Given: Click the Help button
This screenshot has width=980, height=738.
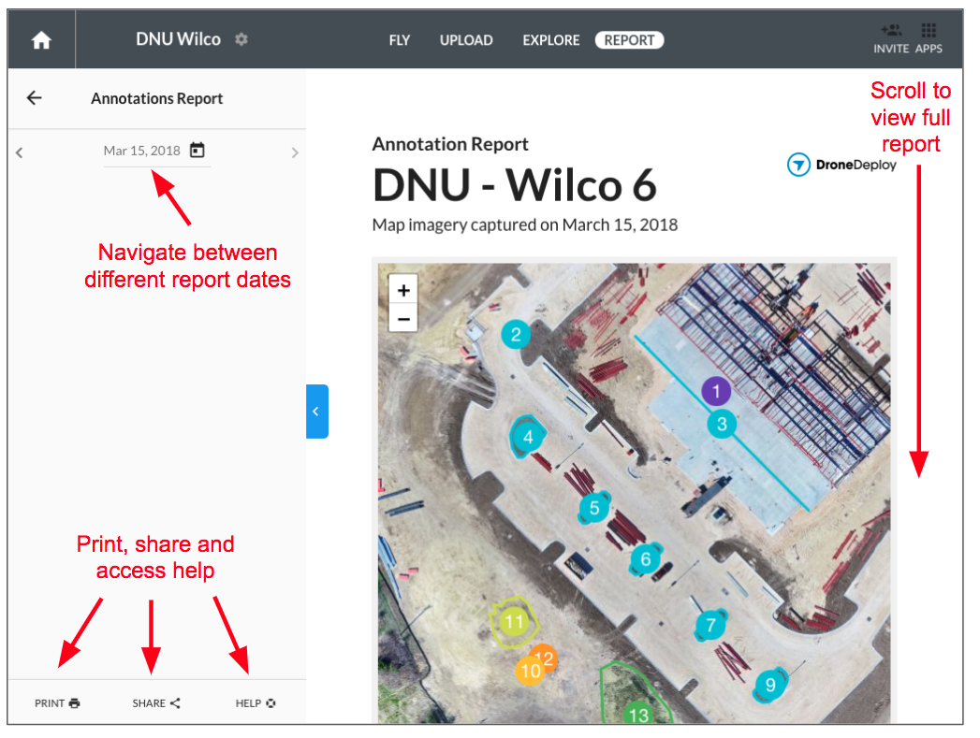Looking at the screenshot, I should tap(256, 703).
